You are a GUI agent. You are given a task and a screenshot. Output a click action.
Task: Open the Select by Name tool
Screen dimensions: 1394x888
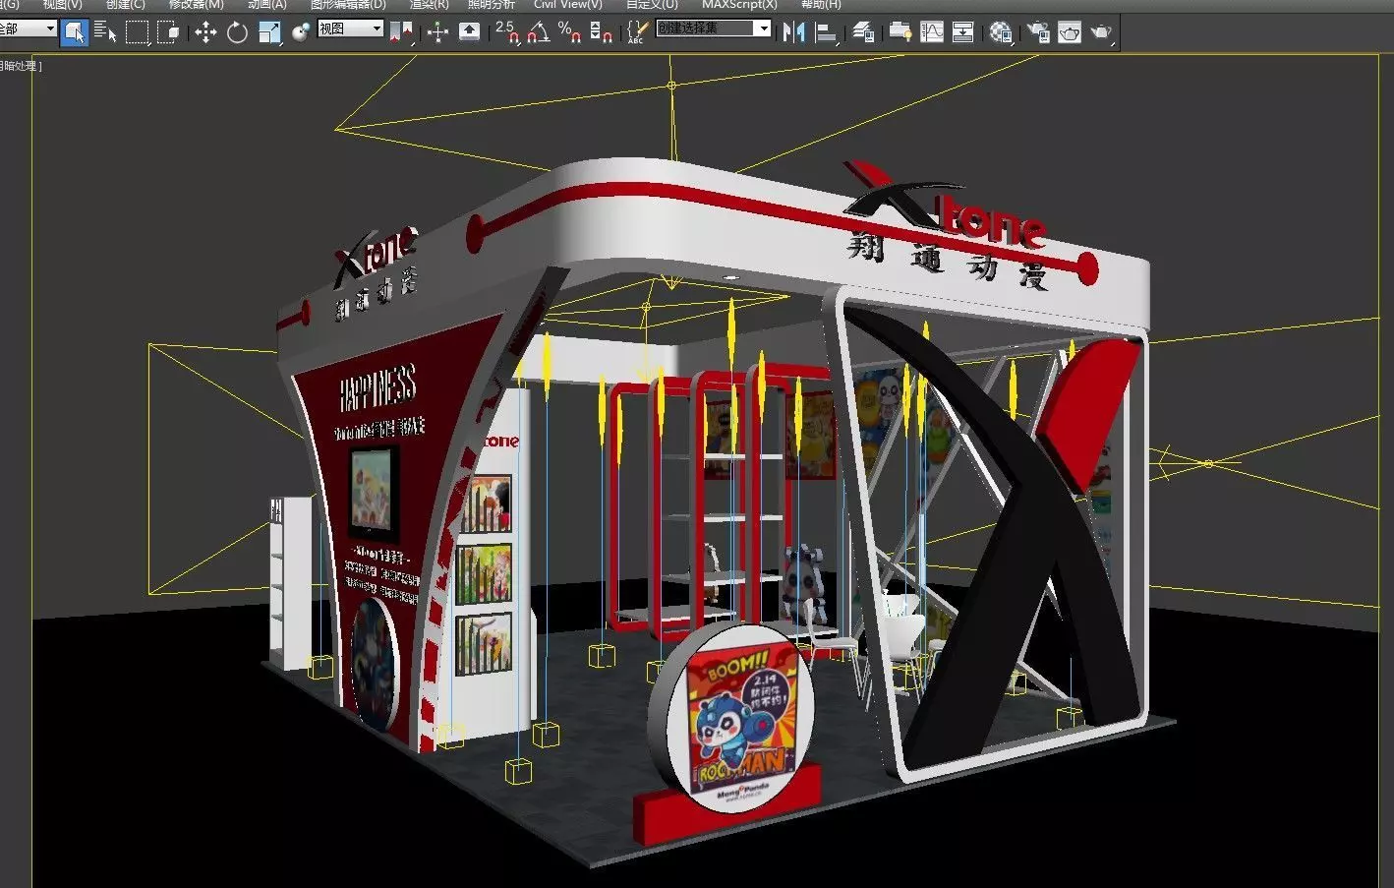click(105, 32)
